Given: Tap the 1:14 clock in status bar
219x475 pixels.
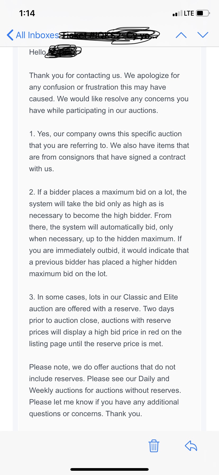Looking at the screenshot, I should (27, 13).
